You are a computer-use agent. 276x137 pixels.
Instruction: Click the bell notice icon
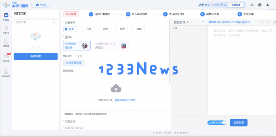203,22
